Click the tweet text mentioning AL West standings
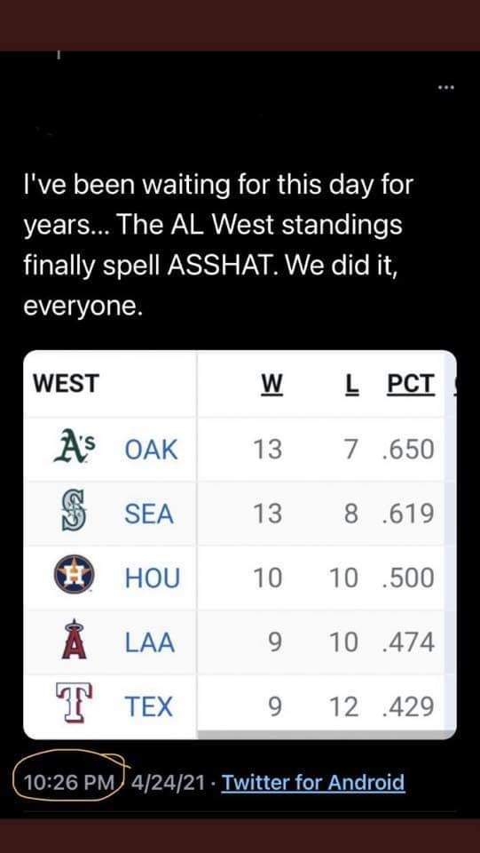Screen dimensions: 480x853 [217, 246]
